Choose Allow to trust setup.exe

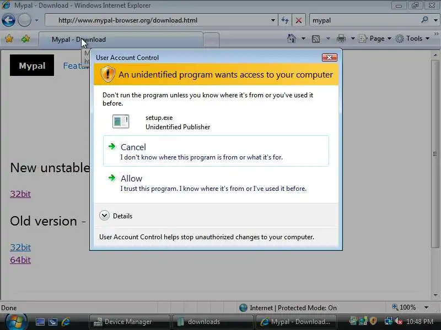(216, 183)
